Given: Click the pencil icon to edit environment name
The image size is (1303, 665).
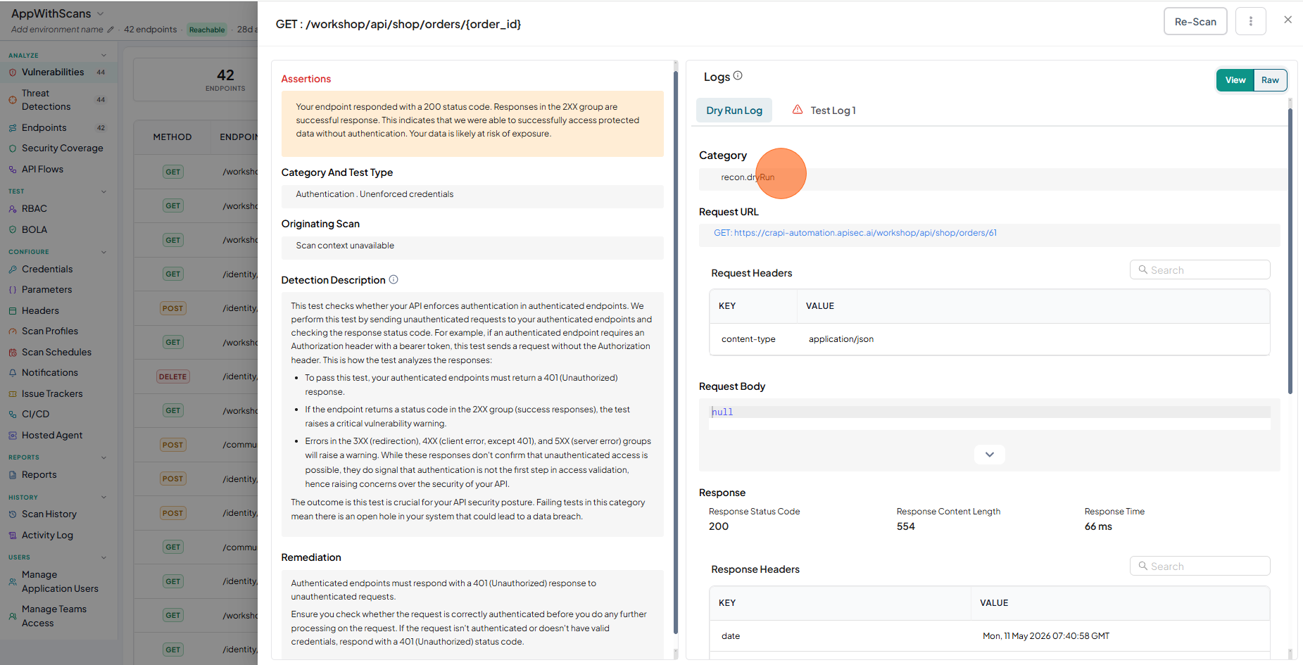Looking at the screenshot, I should pyautogui.click(x=110, y=30).
